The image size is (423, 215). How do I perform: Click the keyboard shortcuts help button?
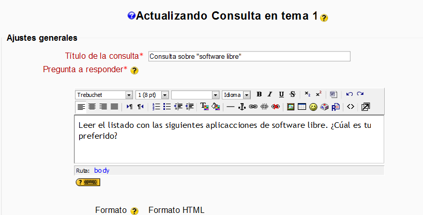87,182
